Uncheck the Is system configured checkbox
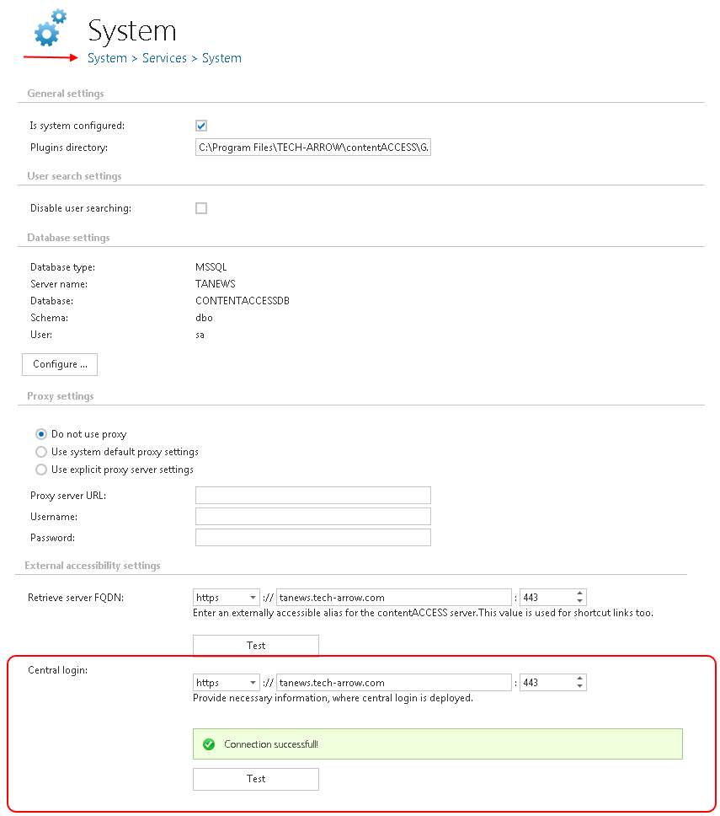Screen dimensions: 720x816 click(201, 126)
